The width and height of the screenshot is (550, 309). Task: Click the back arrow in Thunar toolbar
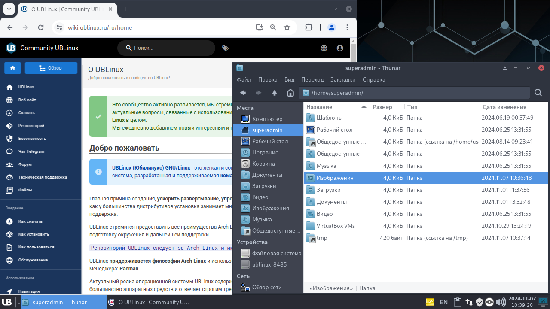243,93
